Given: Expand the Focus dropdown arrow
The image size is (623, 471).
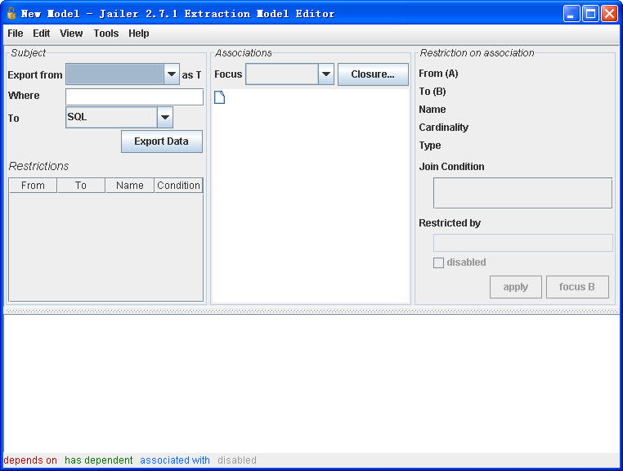Looking at the screenshot, I should pyautogui.click(x=325, y=74).
